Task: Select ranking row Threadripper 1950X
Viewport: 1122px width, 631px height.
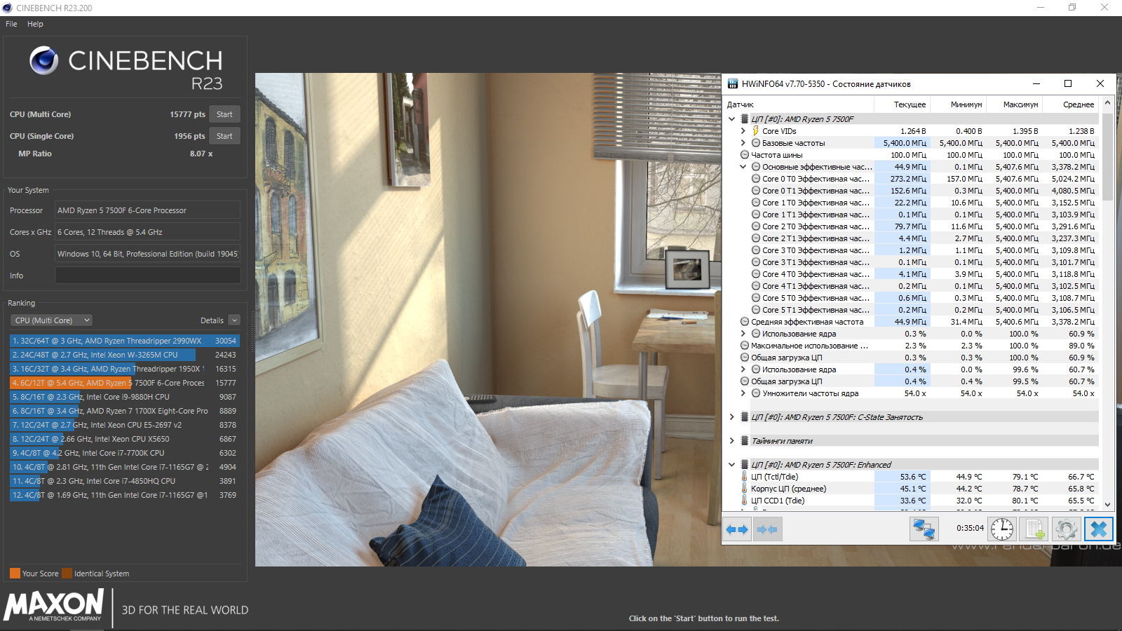Action: (124, 369)
